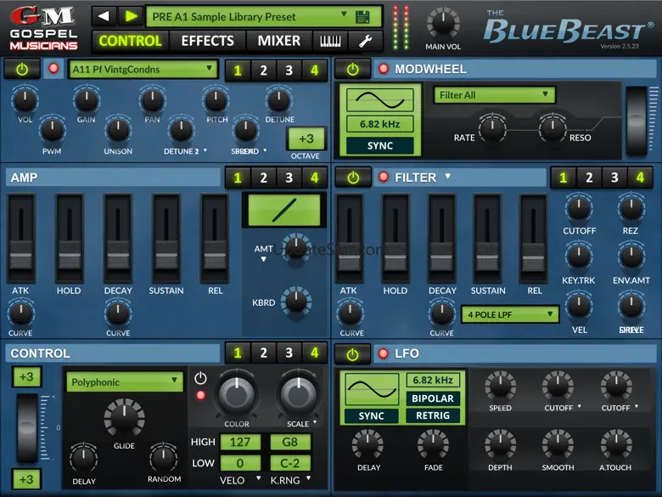
Task: Click the UNISON knob
Action: [118, 129]
